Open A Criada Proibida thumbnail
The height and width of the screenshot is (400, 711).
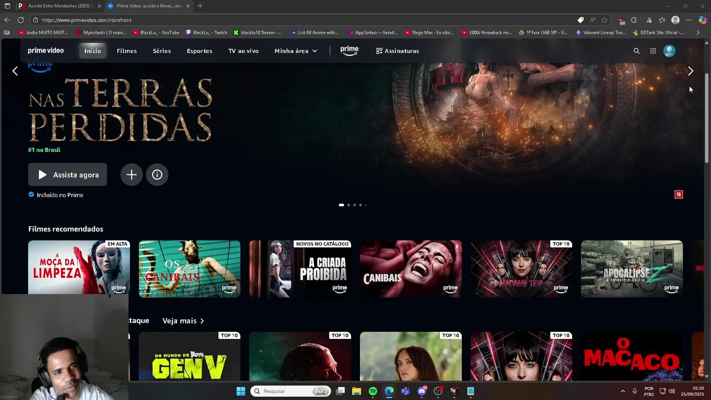[300, 269]
